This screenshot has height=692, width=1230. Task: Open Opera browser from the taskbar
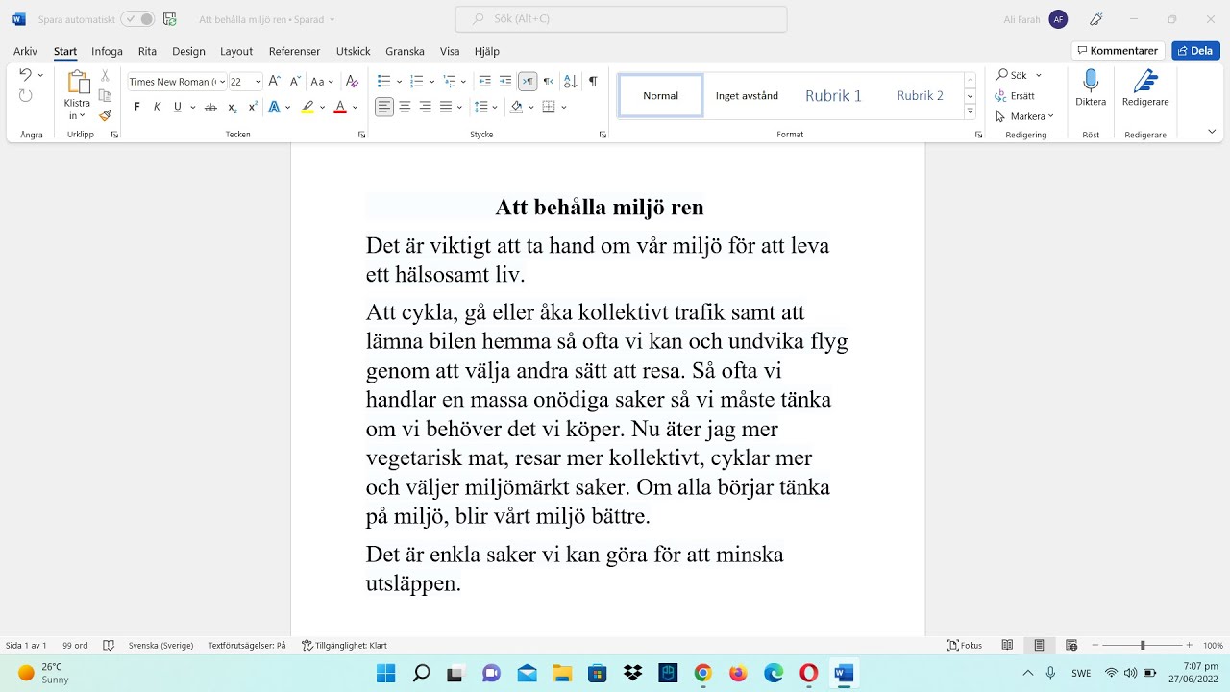(808, 673)
